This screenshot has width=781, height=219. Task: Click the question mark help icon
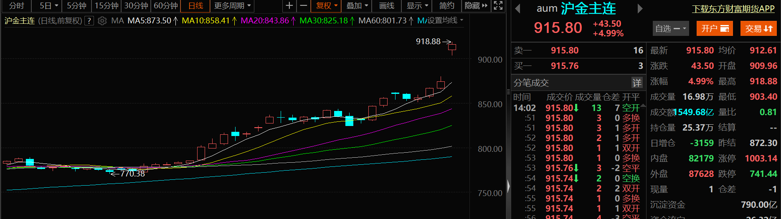point(89,21)
